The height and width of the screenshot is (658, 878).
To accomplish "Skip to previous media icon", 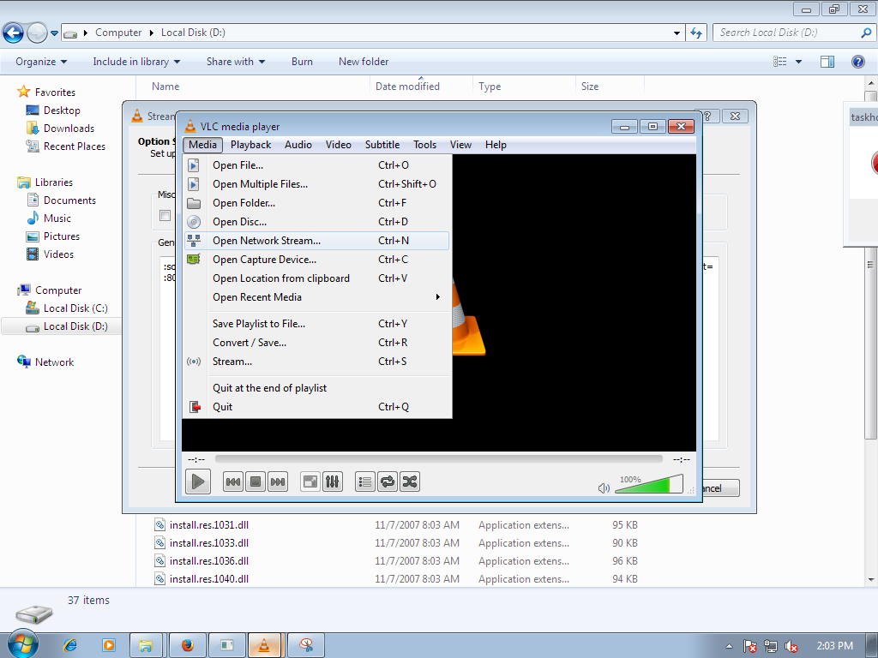I will coord(232,481).
